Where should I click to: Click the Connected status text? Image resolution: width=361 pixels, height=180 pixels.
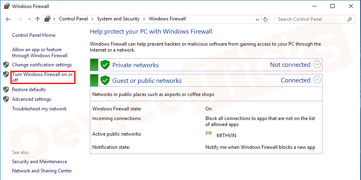click(x=296, y=80)
